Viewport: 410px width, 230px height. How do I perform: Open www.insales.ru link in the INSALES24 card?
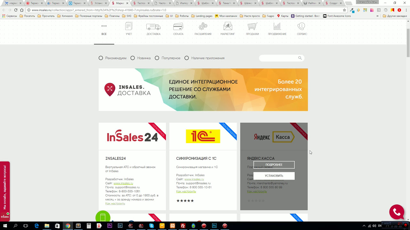(x=123, y=183)
